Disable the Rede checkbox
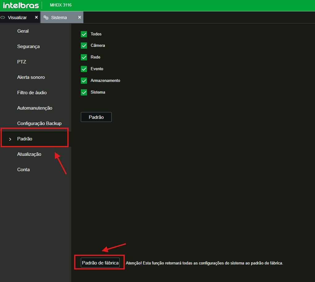 pos(84,57)
